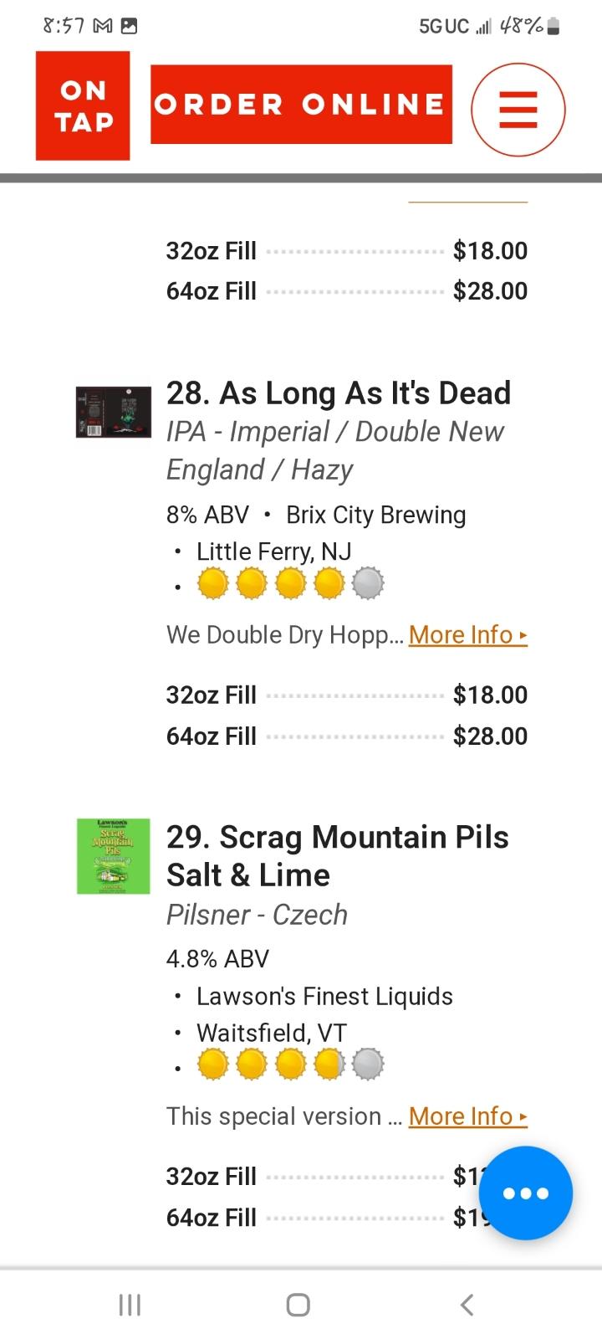Tap the Brix City Brewing brewery name
Viewport: 602px width, 1339px height.
[x=376, y=515]
